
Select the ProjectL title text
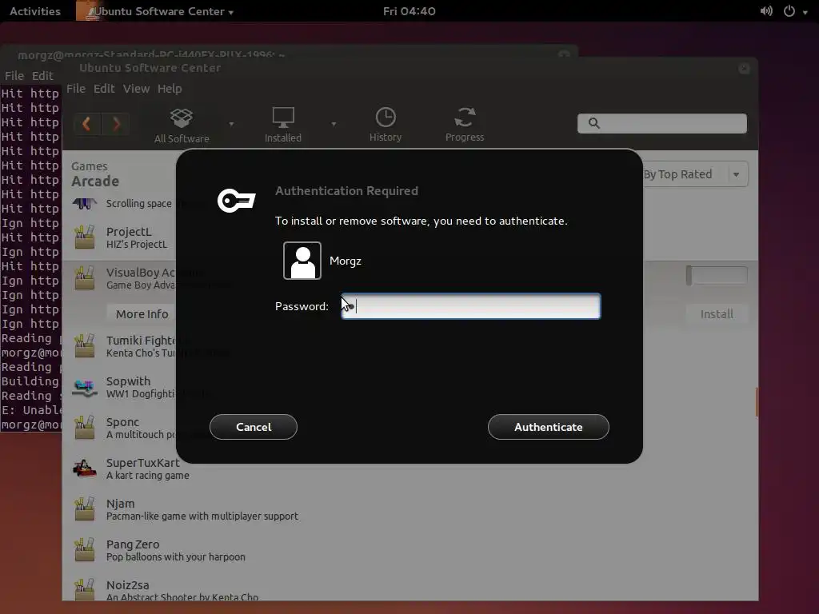point(129,231)
